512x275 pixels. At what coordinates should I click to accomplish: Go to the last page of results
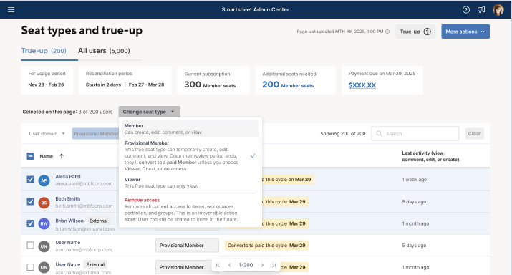tap(274, 265)
